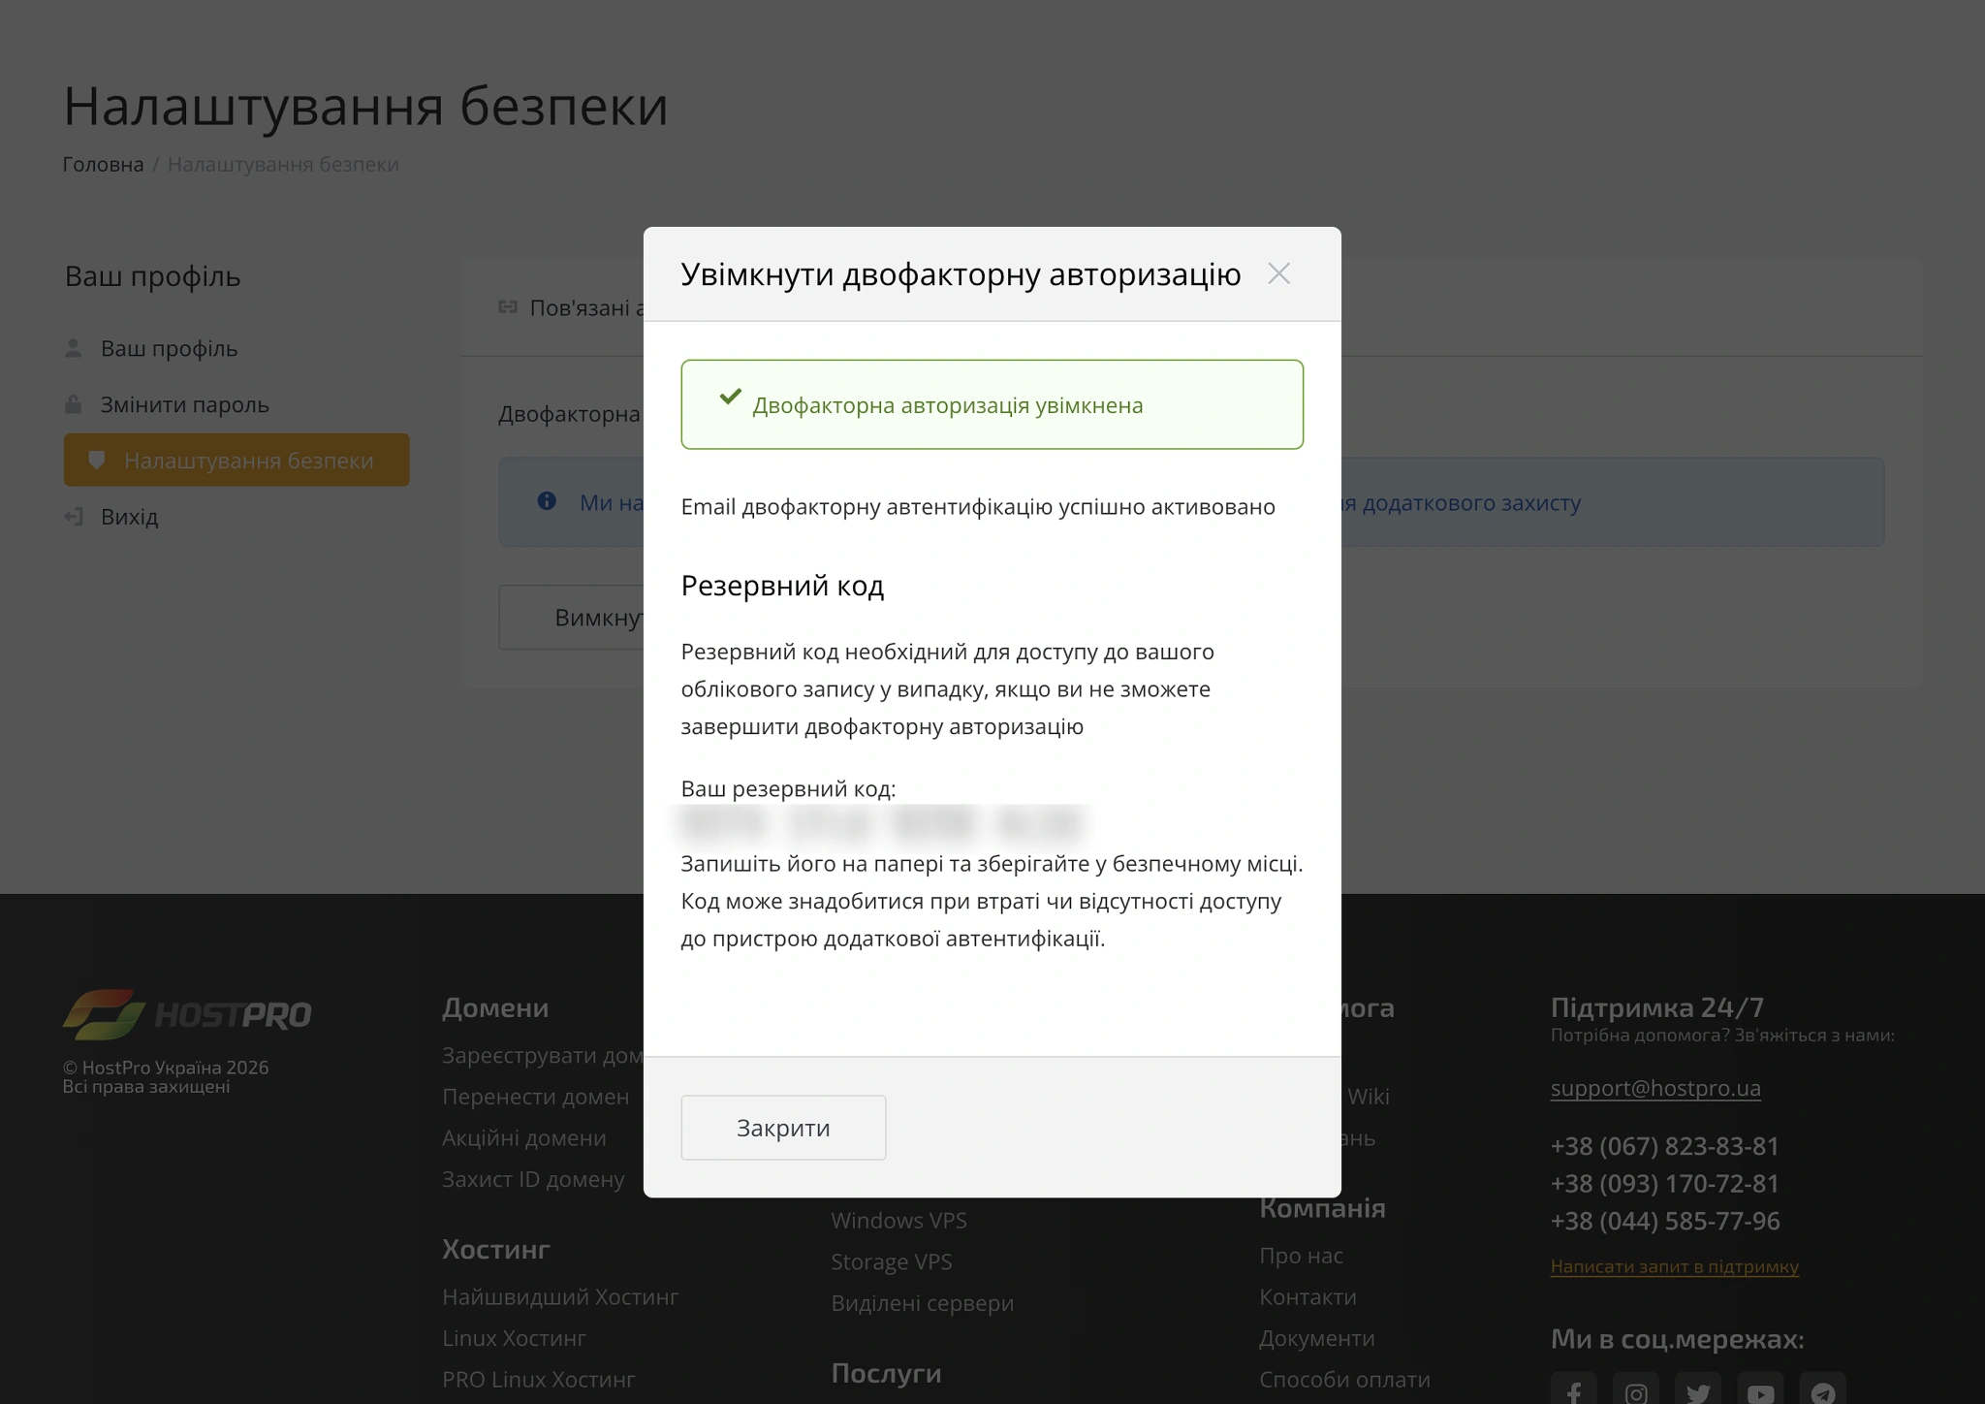The height and width of the screenshot is (1404, 1985).
Task: Click the shield icon beside Налаштування безпеки
Action: coord(96,461)
